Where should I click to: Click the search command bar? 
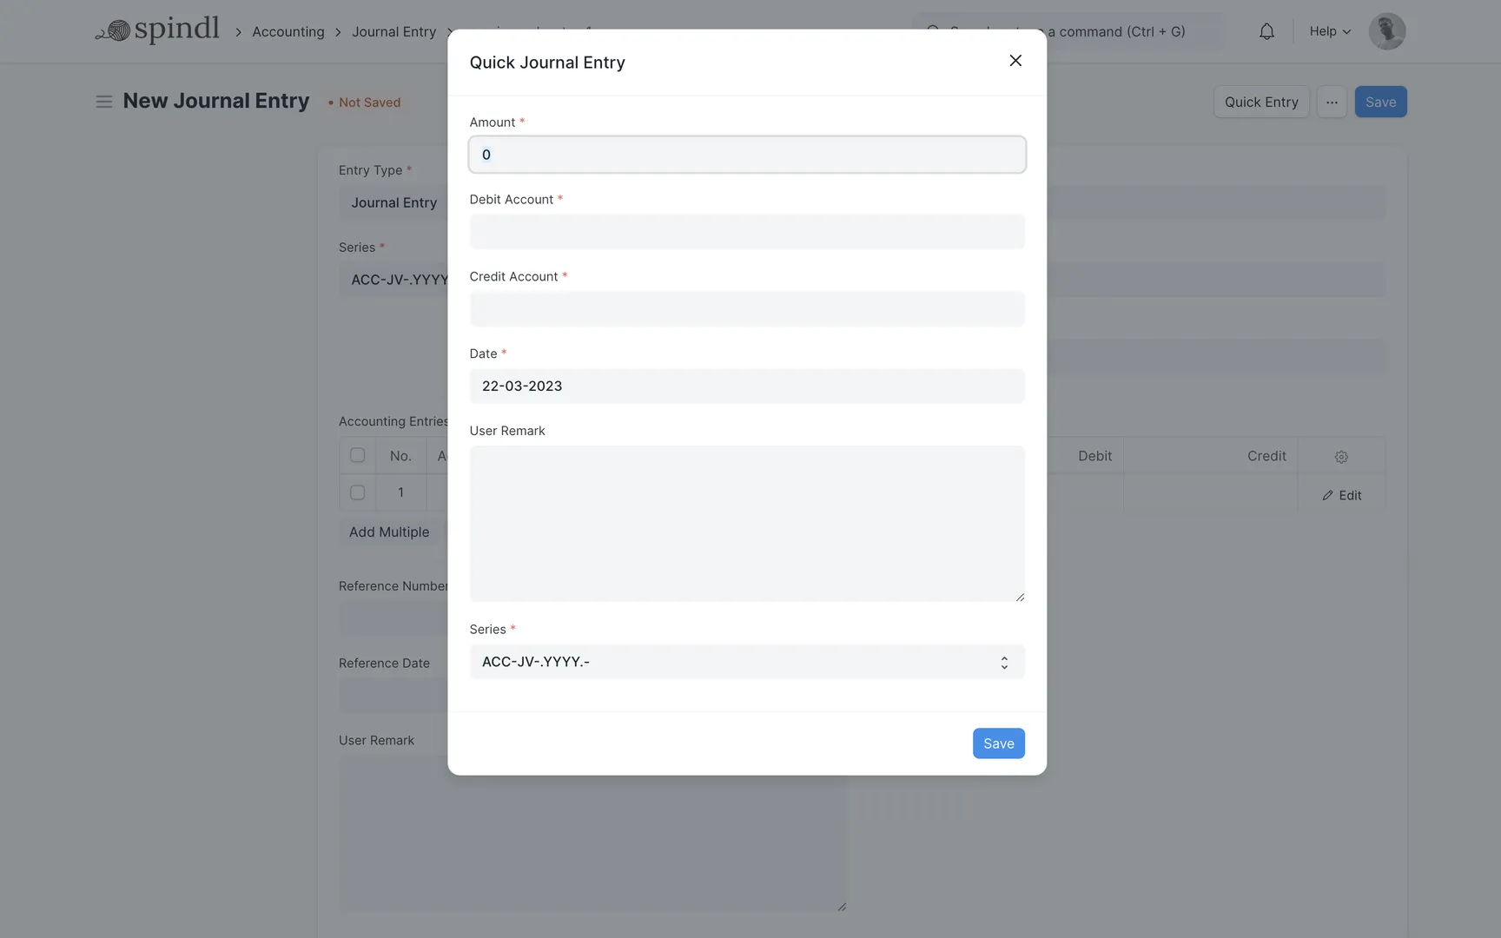tap(1068, 31)
